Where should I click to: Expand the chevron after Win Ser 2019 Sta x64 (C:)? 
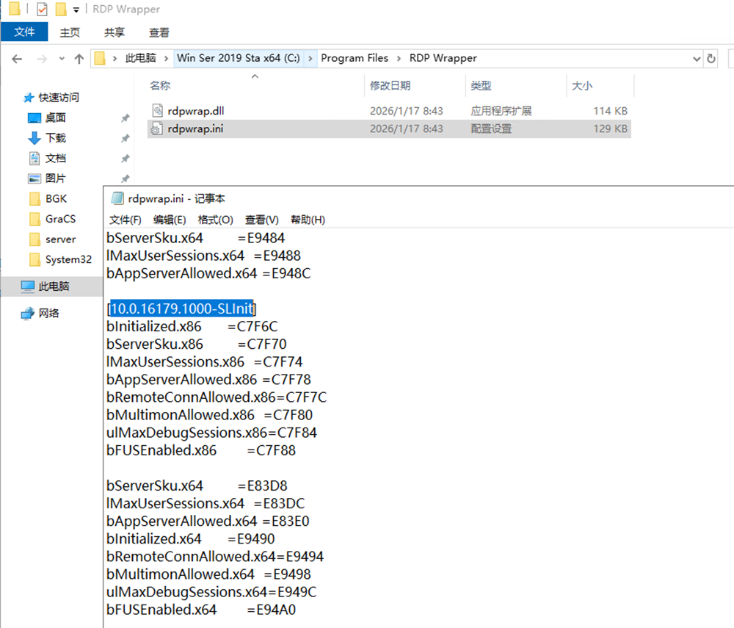coord(310,58)
